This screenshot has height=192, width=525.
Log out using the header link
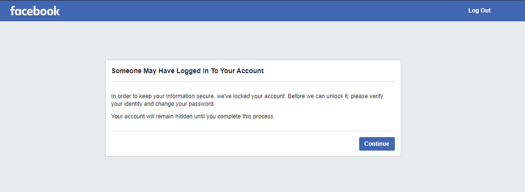pos(480,11)
